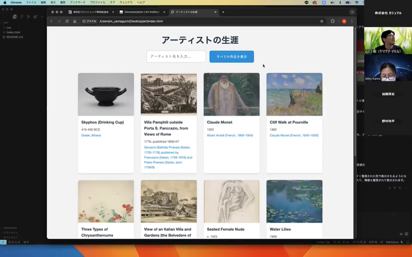Click the LF line ending in status bar
The image size is (412, 257).
click(x=381, y=242)
